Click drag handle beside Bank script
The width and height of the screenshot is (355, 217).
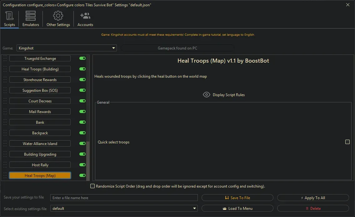pos(5,122)
